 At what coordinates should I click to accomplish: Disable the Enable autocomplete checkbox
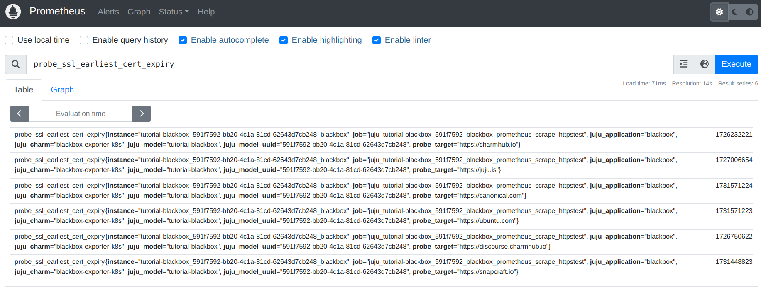[x=183, y=40]
